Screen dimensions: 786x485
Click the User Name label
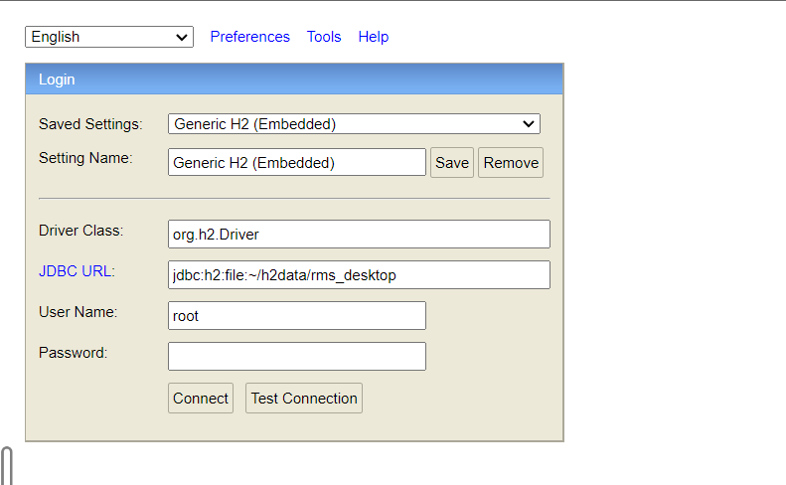(79, 312)
